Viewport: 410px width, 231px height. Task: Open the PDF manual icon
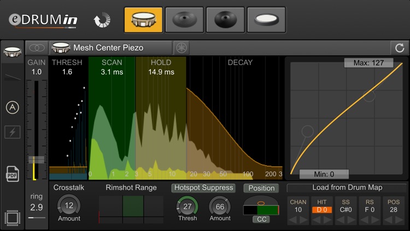pyautogui.click(x=12, y=174)
